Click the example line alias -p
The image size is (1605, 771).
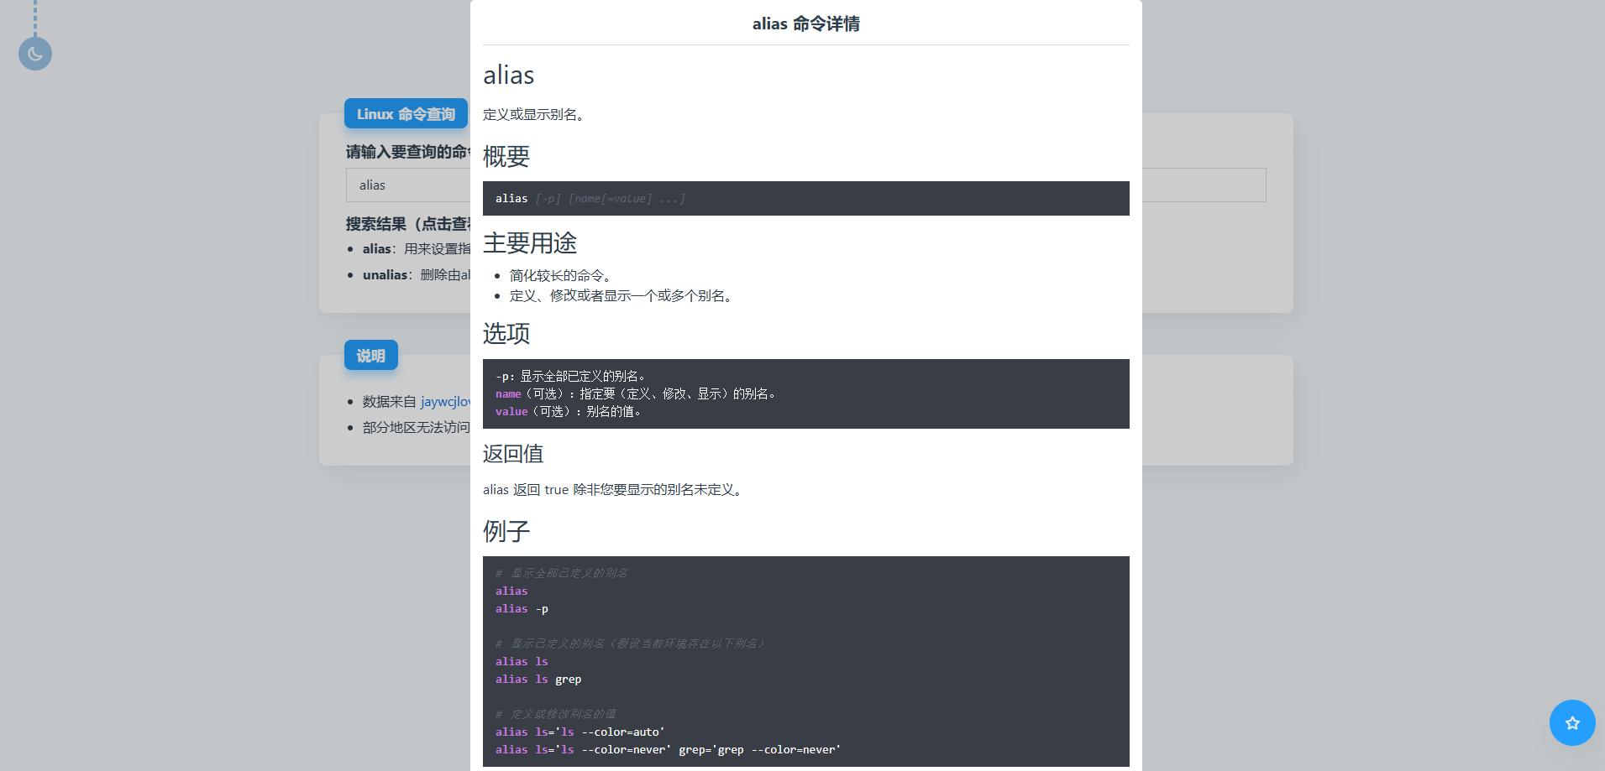point(522,608)
